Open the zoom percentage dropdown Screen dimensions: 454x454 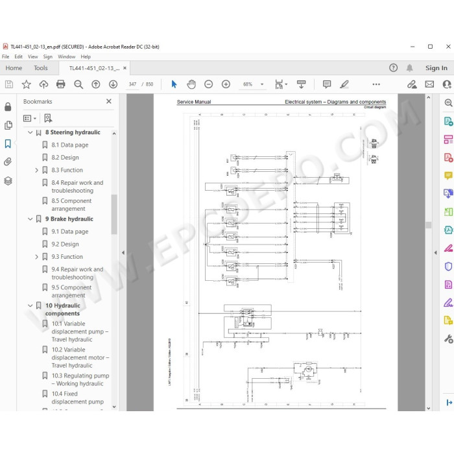click(x=262, y=84)
